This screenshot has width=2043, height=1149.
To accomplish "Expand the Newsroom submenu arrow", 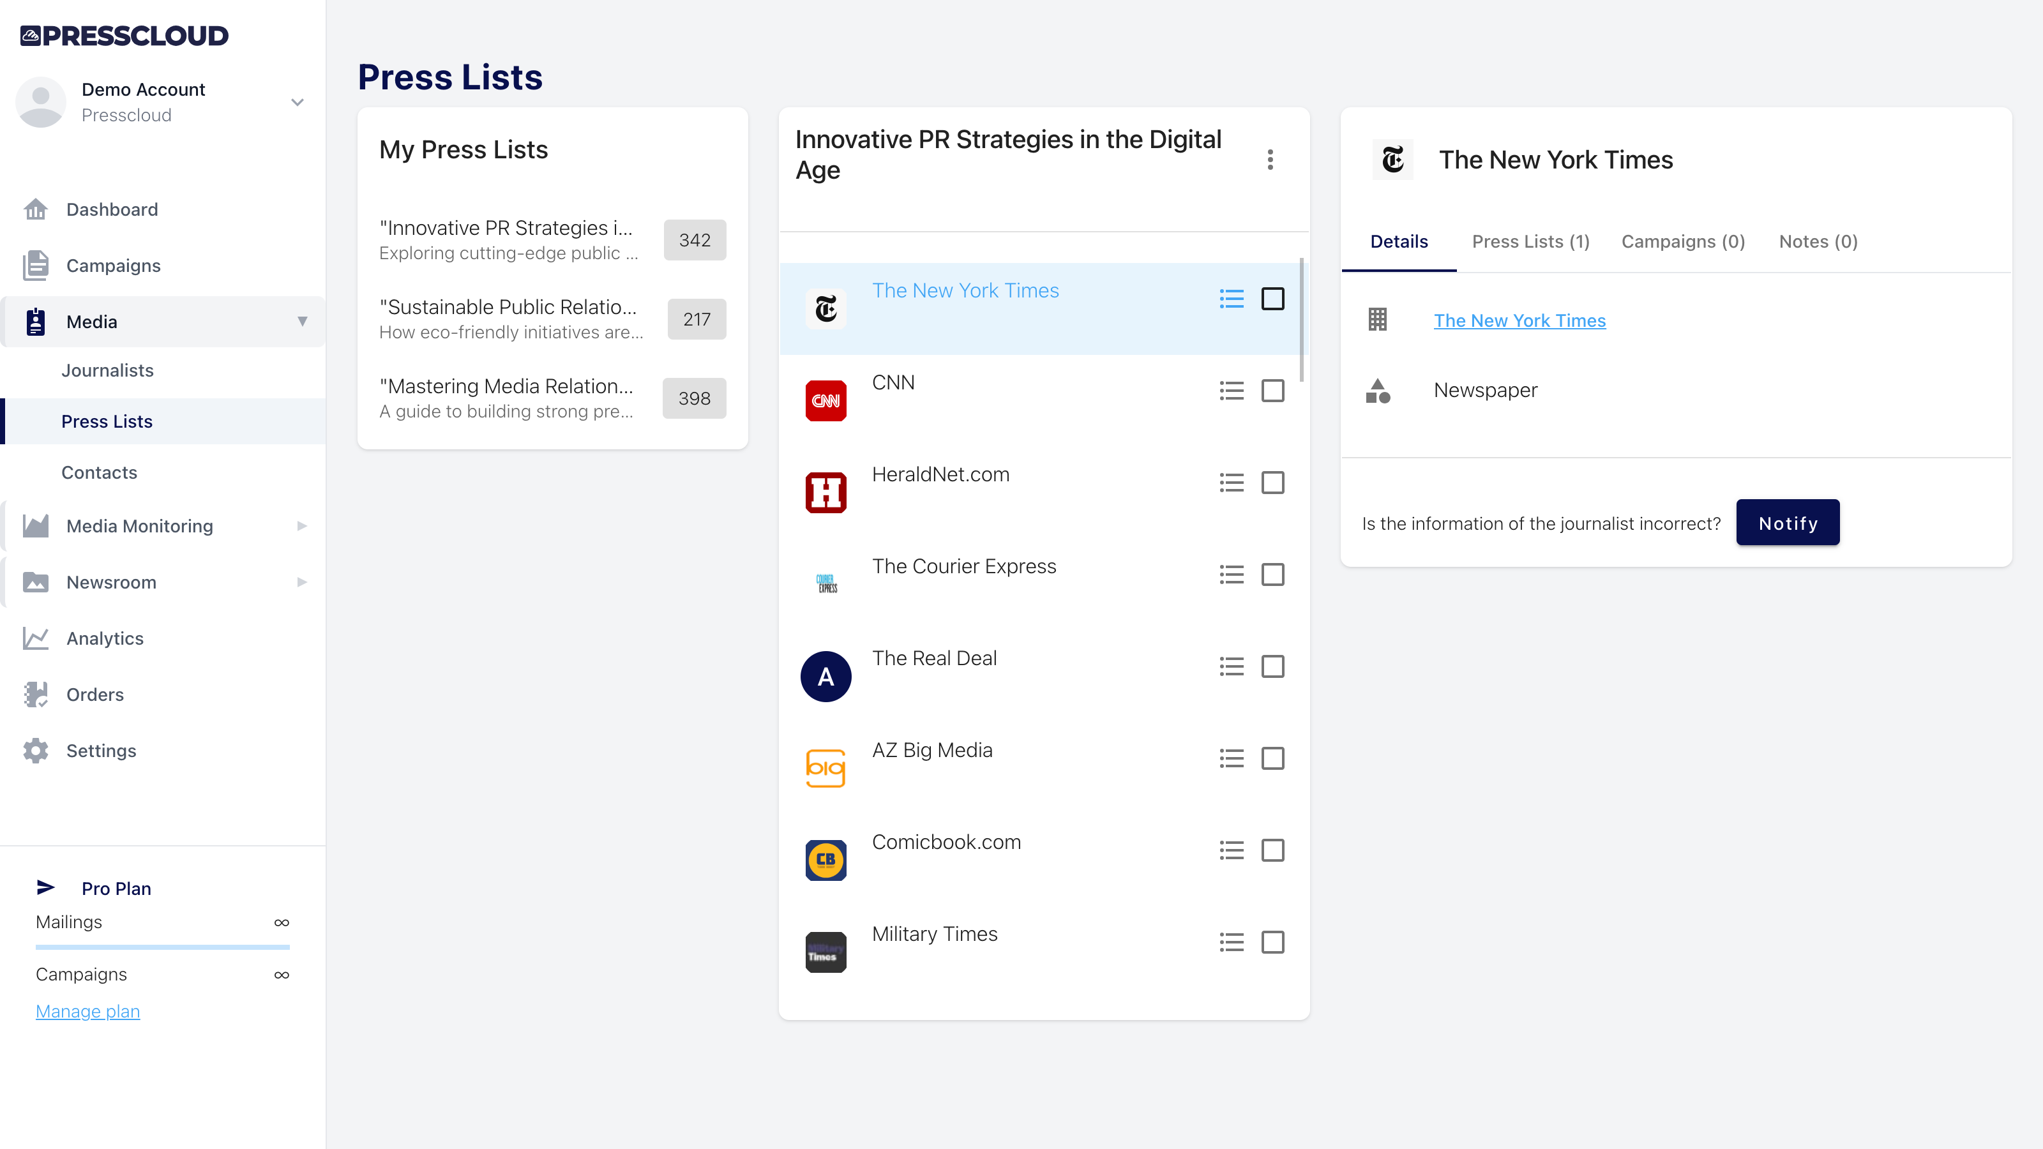I will tap(301, 582).
